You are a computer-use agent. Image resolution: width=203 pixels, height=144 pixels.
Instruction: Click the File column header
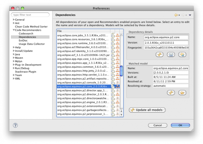(x=83, y=31)
